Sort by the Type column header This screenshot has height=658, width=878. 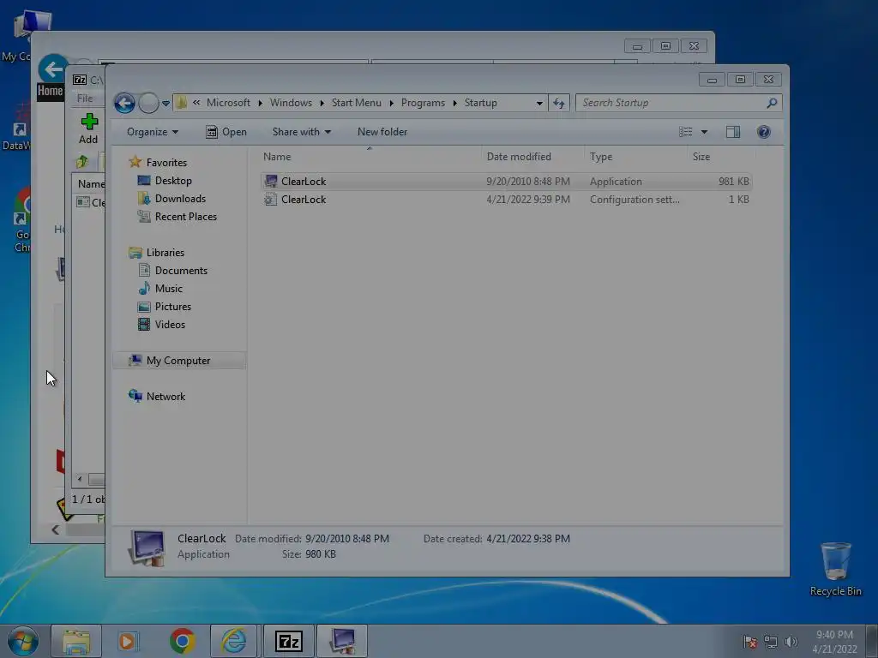(635, 157)
